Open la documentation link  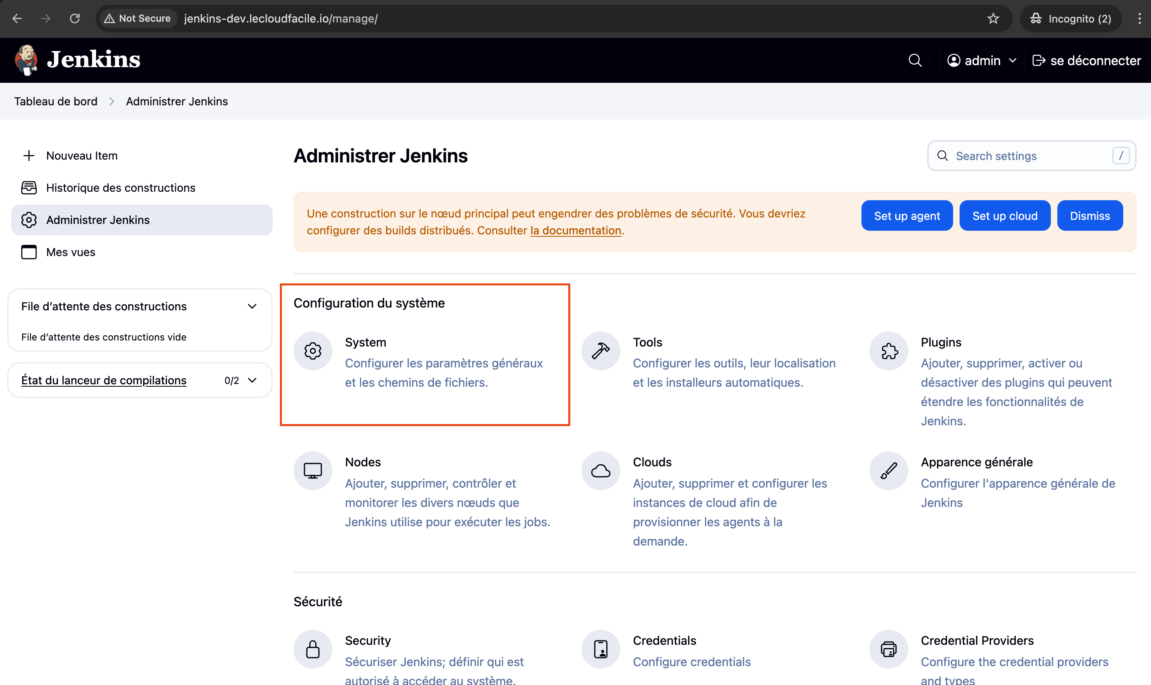(575, 230)
